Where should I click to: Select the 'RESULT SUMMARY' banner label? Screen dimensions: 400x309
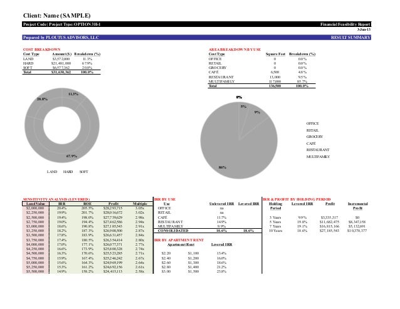(350, 38)
